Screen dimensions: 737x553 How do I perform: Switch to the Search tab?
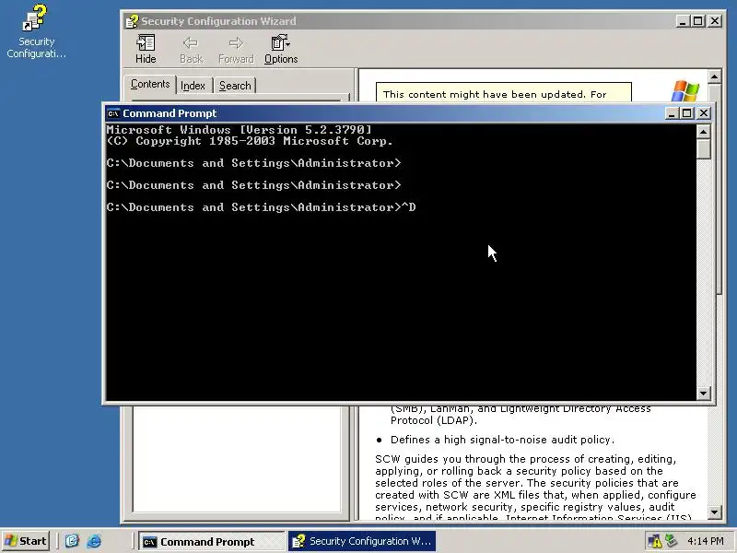pos(235,86)
